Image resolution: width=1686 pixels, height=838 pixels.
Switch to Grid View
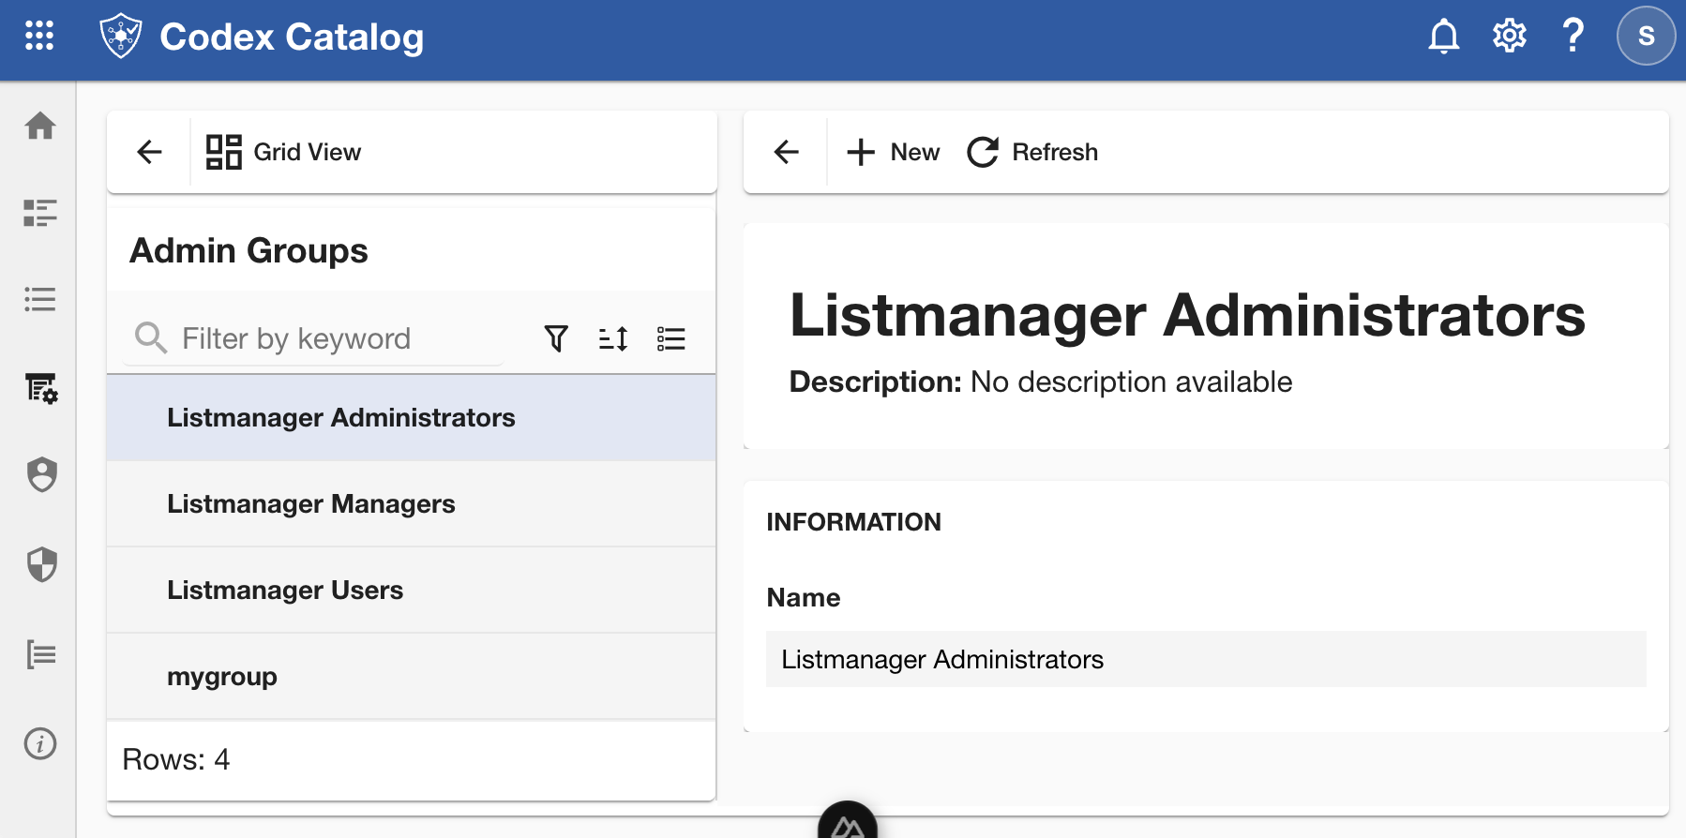[x=283, y=152]
